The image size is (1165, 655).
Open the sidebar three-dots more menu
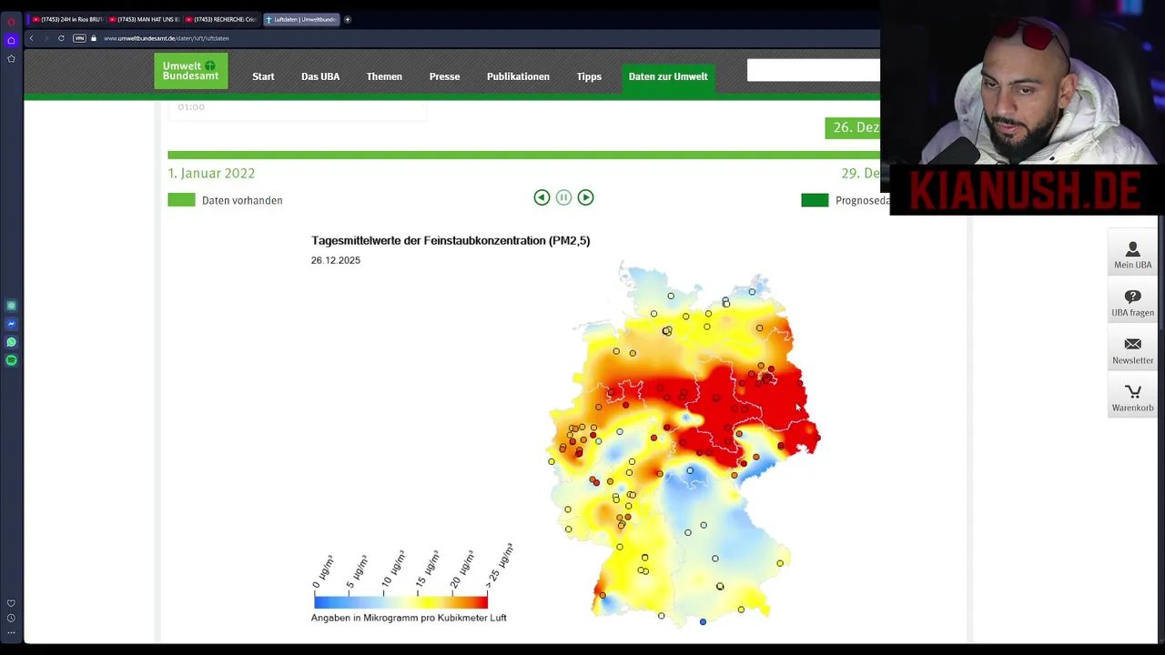point(11,632)
